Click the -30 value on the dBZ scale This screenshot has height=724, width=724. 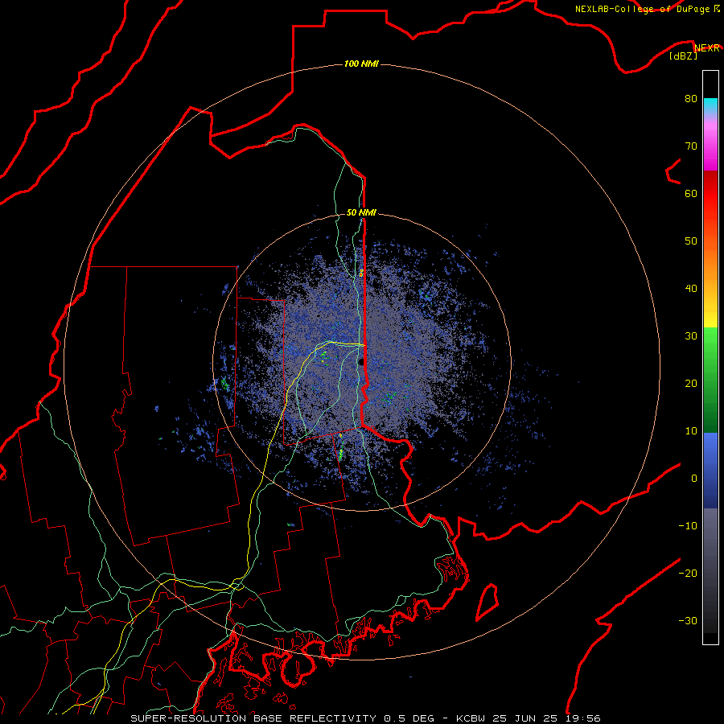click(688, 620)
